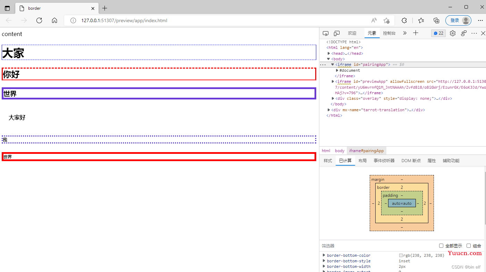The height and width of the screenshot is (272, 486).
Task: Switch to the 控制台 tab
Action: click(x=389, y=33)
